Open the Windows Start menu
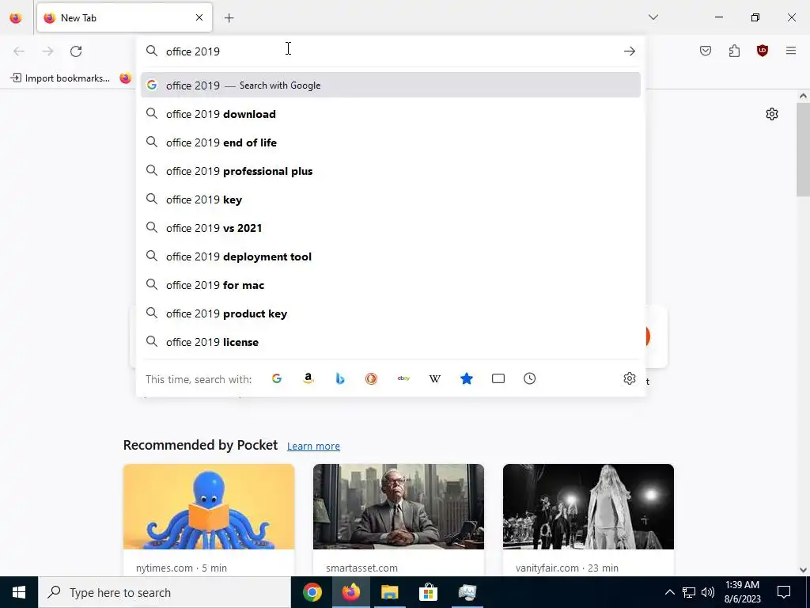This screenshot has height=608, width=810. [x=19, y=592]
